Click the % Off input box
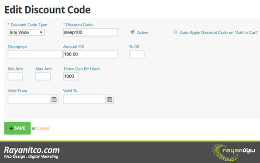The image size is (260, 163). (x=137, y=55)
